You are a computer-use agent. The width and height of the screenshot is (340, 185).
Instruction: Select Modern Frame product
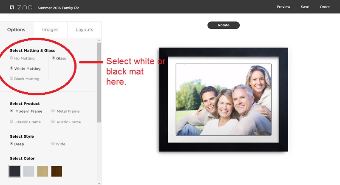tap(11, 111)
